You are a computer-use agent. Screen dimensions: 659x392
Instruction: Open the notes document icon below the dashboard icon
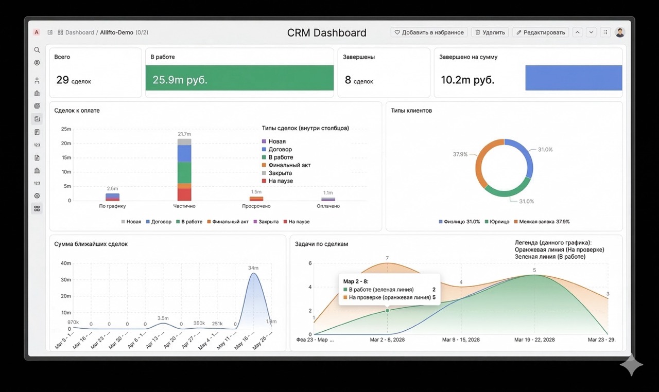pyautogui.click(x=37, y=132)
